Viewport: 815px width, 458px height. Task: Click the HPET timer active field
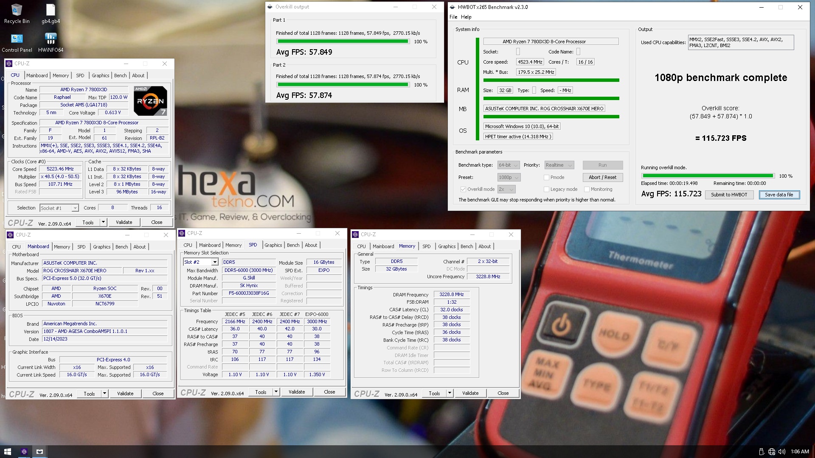coord(518,137)
